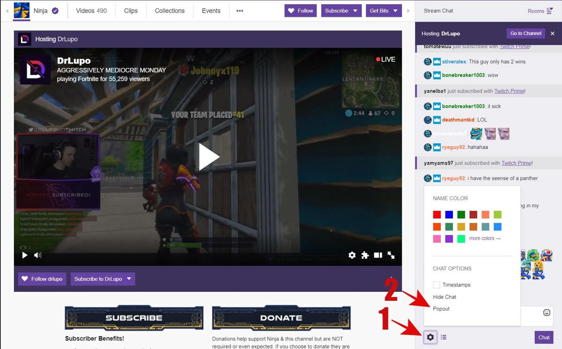The width and height of the screenshot is (562, 349).
Task: Switch to theater mode
Action: click(x=378, y=255)
